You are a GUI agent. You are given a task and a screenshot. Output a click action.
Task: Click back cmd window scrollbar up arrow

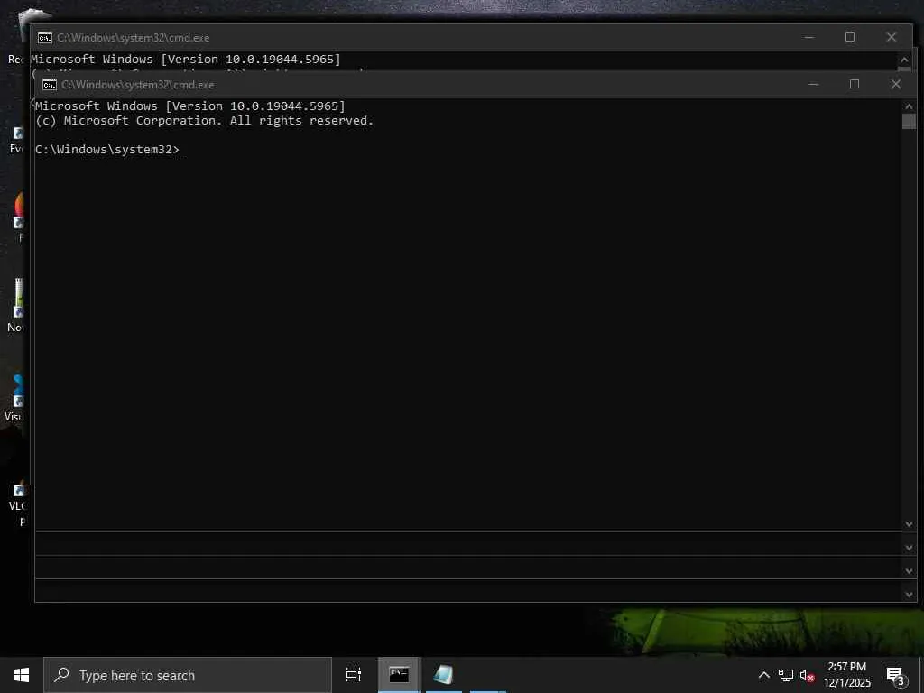coord(904,59)
